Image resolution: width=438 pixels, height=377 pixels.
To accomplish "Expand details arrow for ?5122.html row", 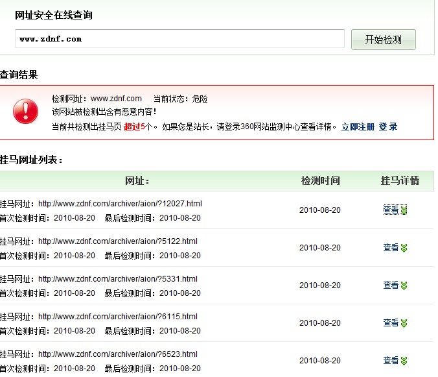I will (404, 248).
